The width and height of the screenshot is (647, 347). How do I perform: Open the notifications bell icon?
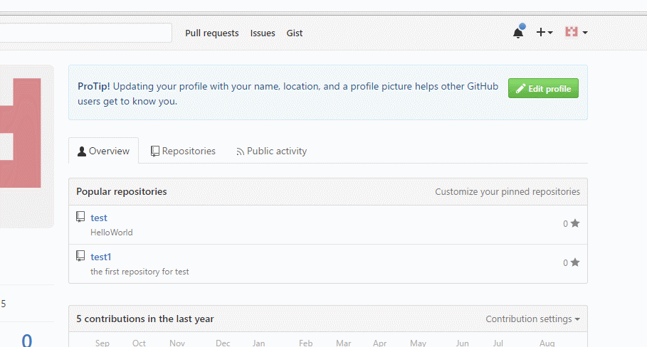pos(518,33)
